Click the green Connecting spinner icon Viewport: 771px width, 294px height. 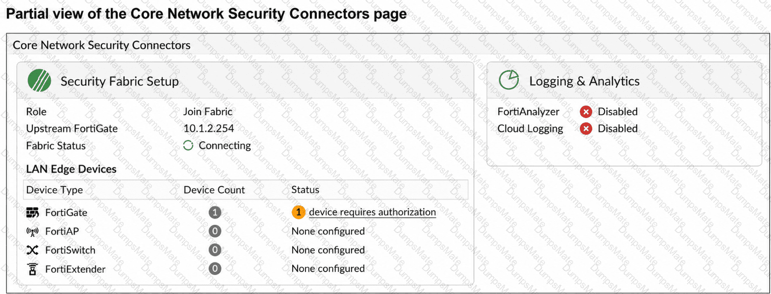coord(188,146)
